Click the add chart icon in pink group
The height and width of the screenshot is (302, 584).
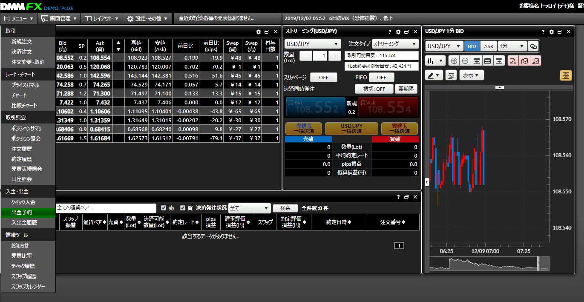coord(513,61)
